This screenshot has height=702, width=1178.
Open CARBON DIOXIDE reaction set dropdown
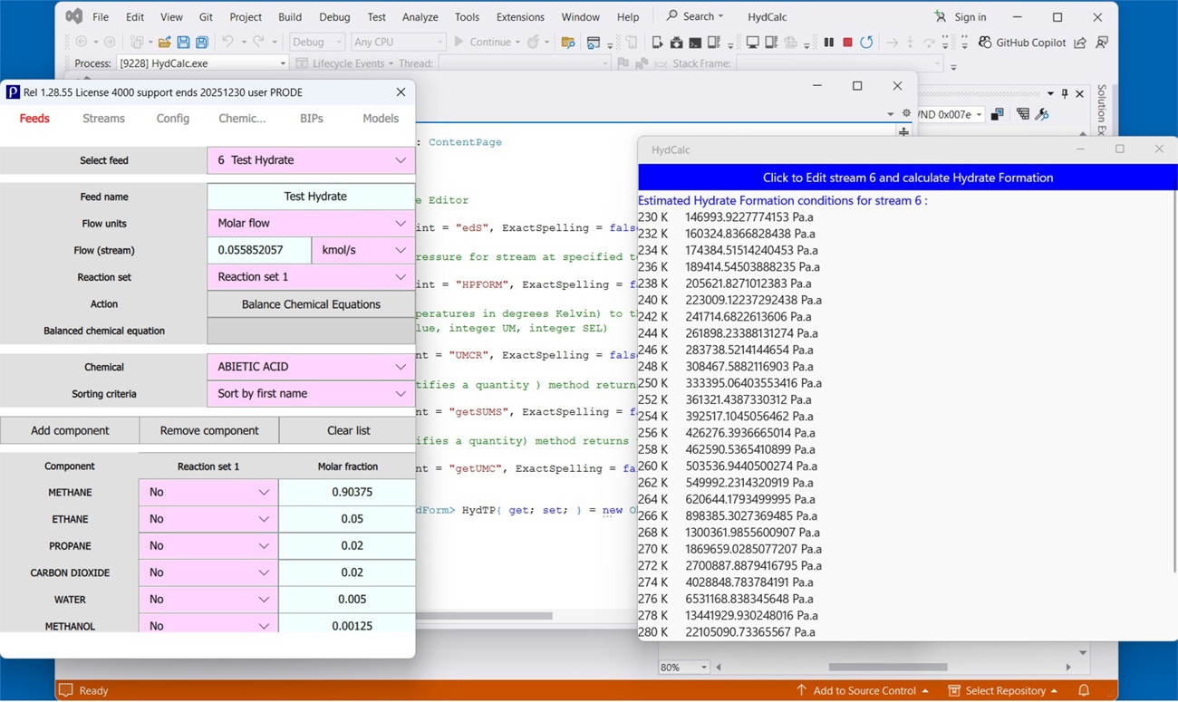click(x=208, y=572)
